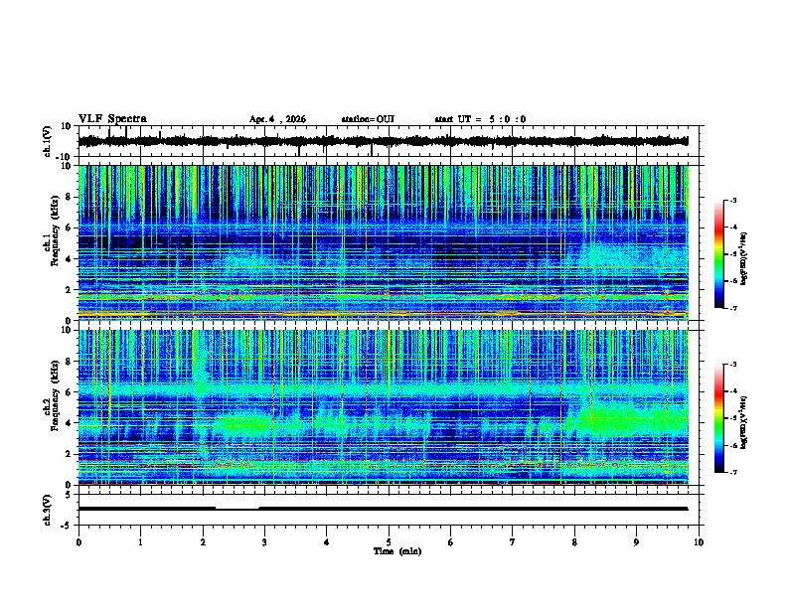Viewport: 787px width, 608px height.
Task: Click the -5 tick on ch.3(V) axis
Action: [x=67, y=526]
